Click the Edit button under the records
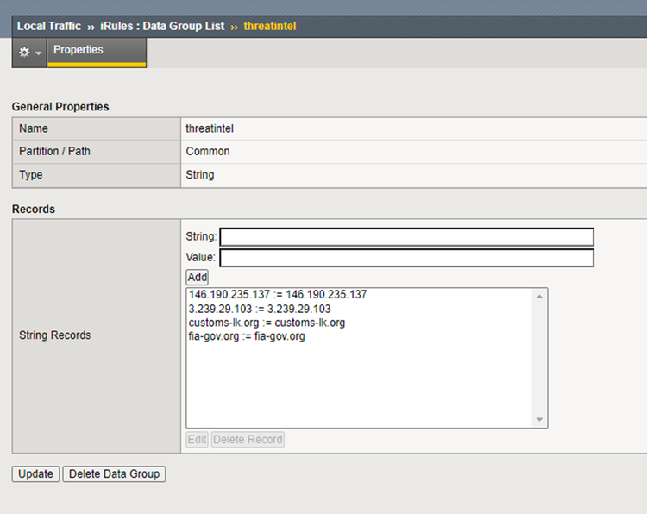This screenshot has width=647, height=514. (x=197, y=440)
